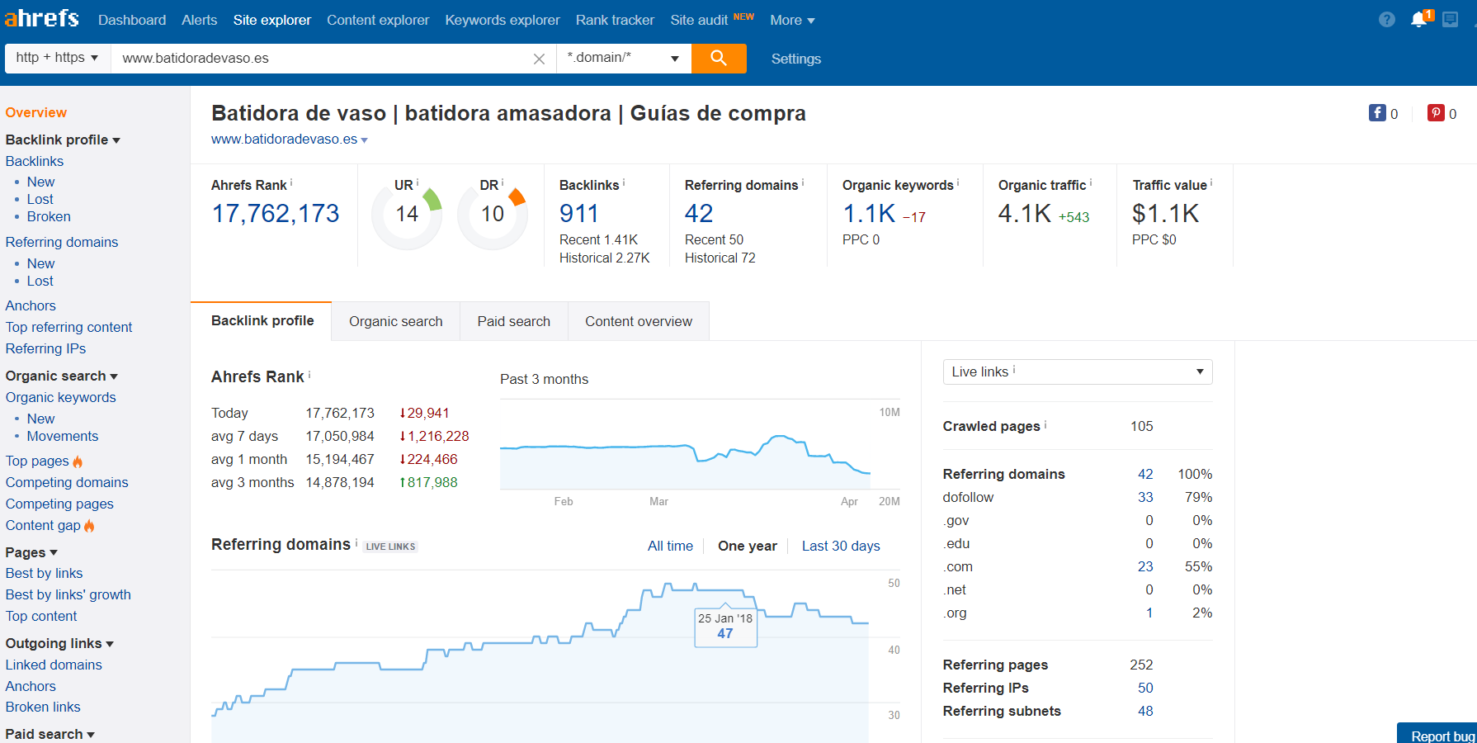Click the 1.1K organic keywords value

pos(869,214)
